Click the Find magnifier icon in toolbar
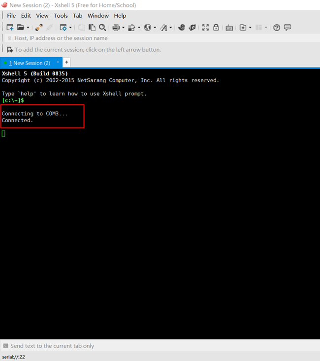 click(x=102, y=28)
